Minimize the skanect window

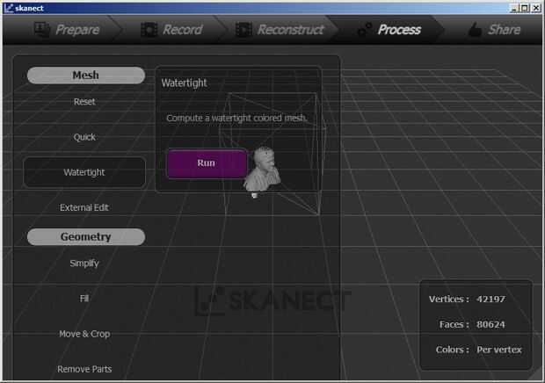tap(514, 8)
